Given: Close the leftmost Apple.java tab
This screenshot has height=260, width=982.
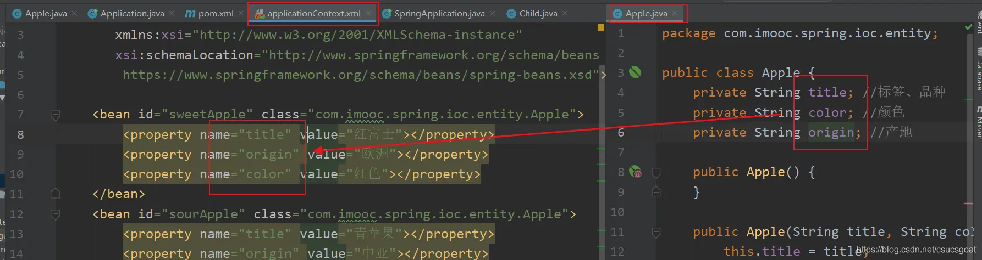Looking at the screenshot, I should 75,13.
